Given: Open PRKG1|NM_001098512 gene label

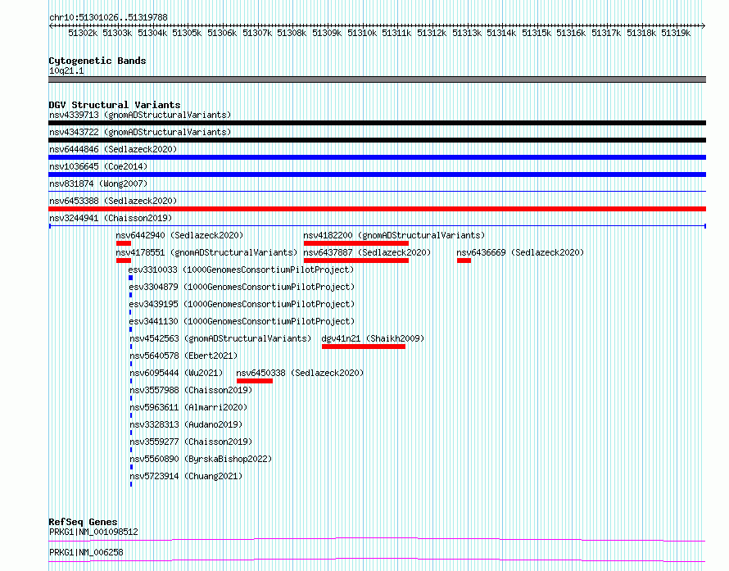Looking at the screenshot, I should (93, 532).
